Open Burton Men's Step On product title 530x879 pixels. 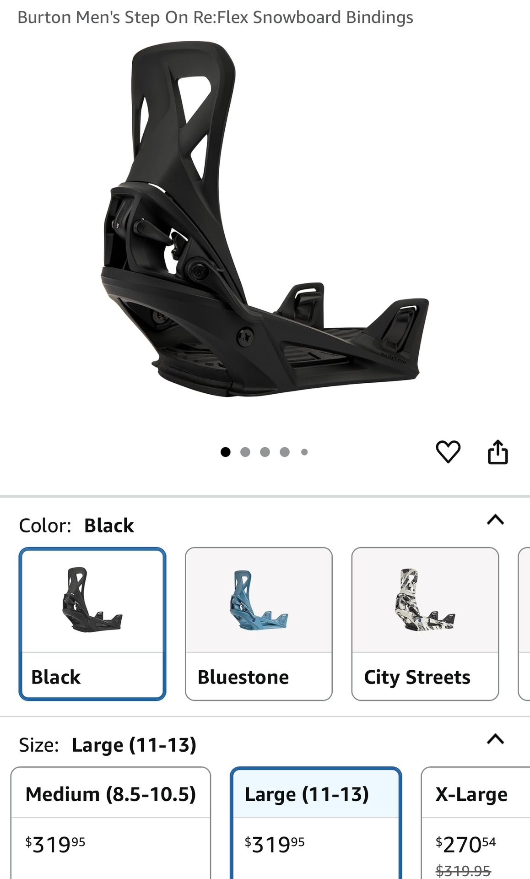215,17
